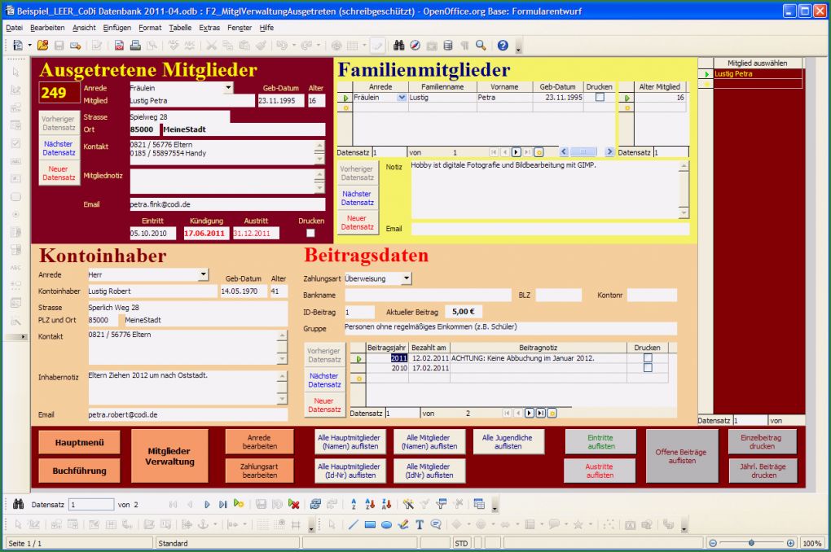Delete current record with the red X icon

[x=293, y=503]
